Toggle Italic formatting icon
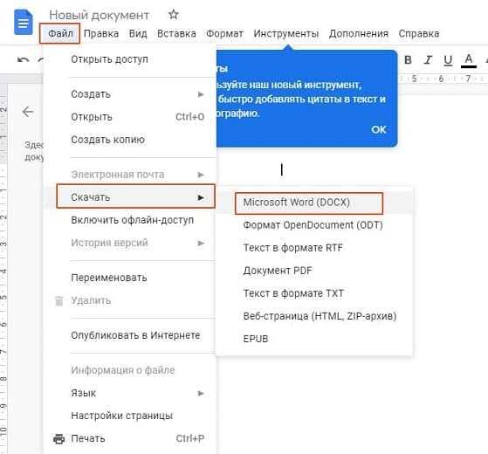 428,59
